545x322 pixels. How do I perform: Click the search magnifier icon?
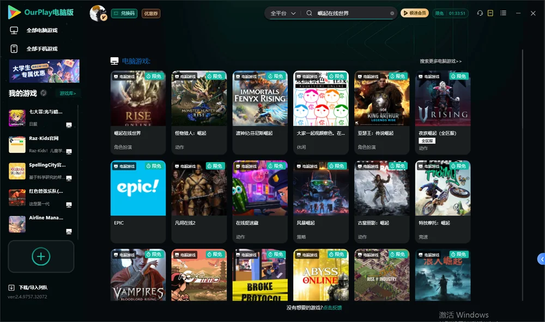coord(309,13)
